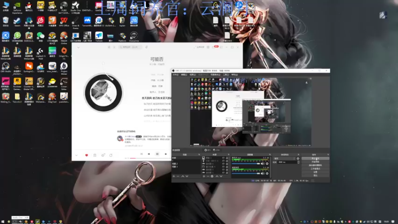This screenshot has width=398, height=224.
Task: Go to the previous track in music player
Action: [149, 154]
